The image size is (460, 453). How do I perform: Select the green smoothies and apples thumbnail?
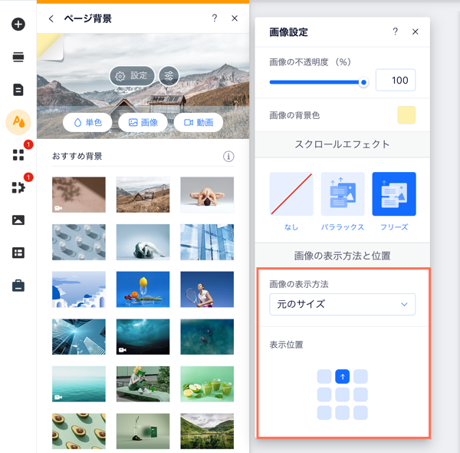(x=207, y=384)
